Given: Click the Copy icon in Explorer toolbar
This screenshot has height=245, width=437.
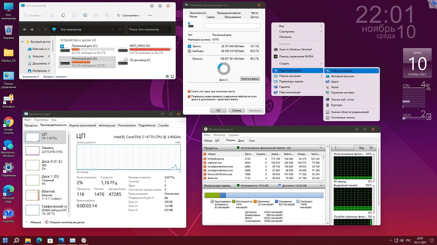Looking at the screenshot, I should [63, 15].
